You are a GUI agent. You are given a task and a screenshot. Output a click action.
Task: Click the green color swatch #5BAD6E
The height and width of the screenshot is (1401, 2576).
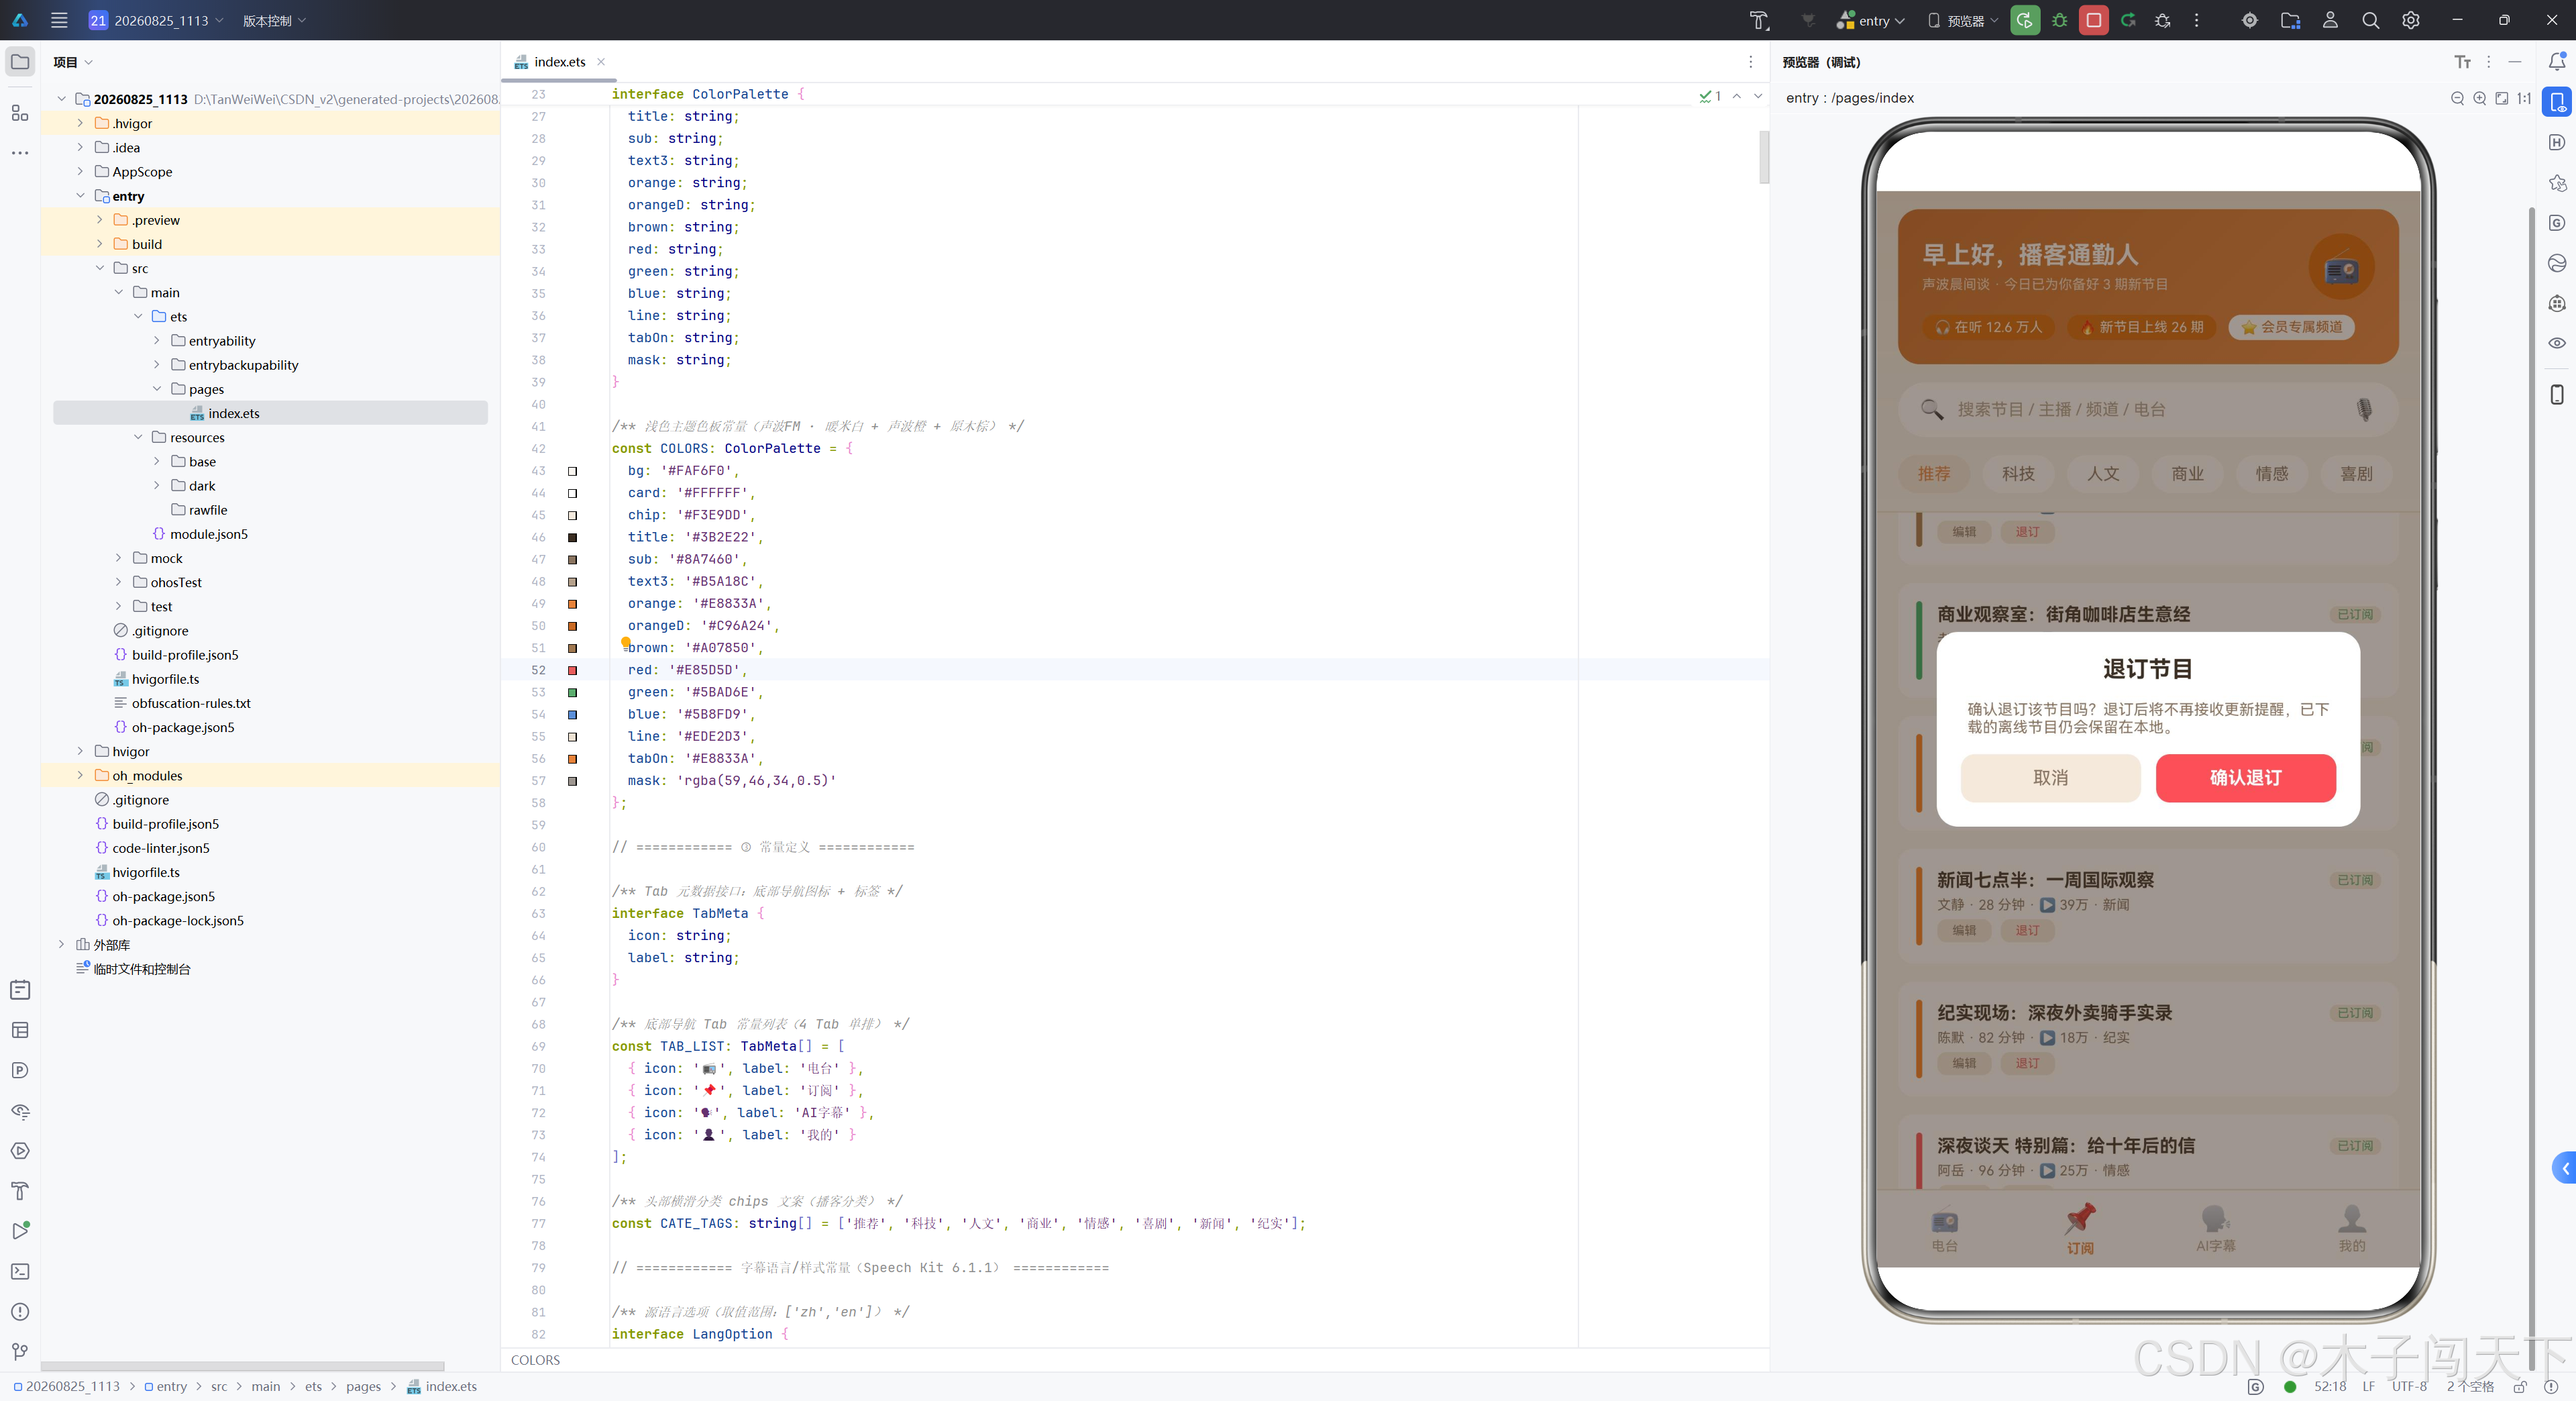573,692
